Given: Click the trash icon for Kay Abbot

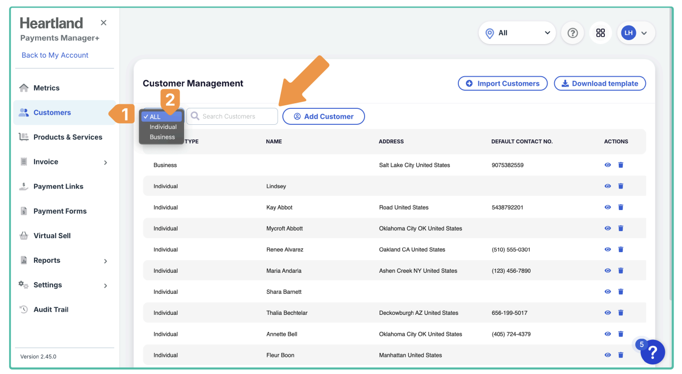Looking at the screenshot, I should coord(620,207).
